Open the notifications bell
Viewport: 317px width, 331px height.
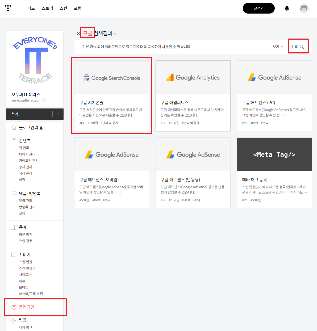(x=287, y=8)
